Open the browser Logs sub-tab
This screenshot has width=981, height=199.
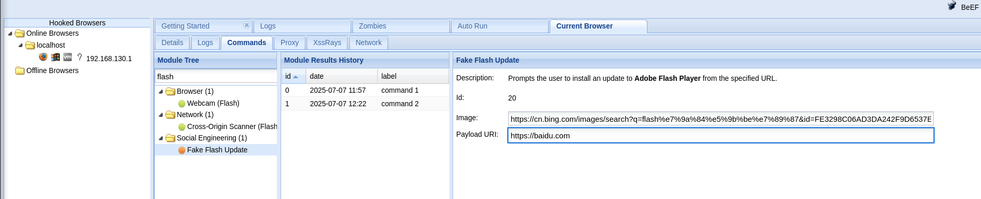(205, 42)
